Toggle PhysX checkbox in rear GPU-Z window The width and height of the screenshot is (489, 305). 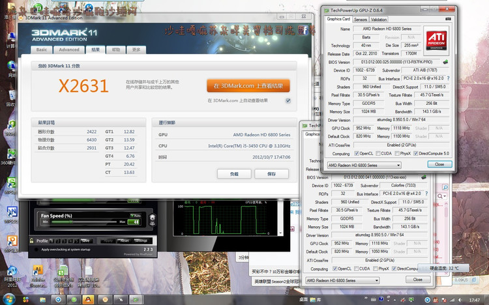pos(375,269)
